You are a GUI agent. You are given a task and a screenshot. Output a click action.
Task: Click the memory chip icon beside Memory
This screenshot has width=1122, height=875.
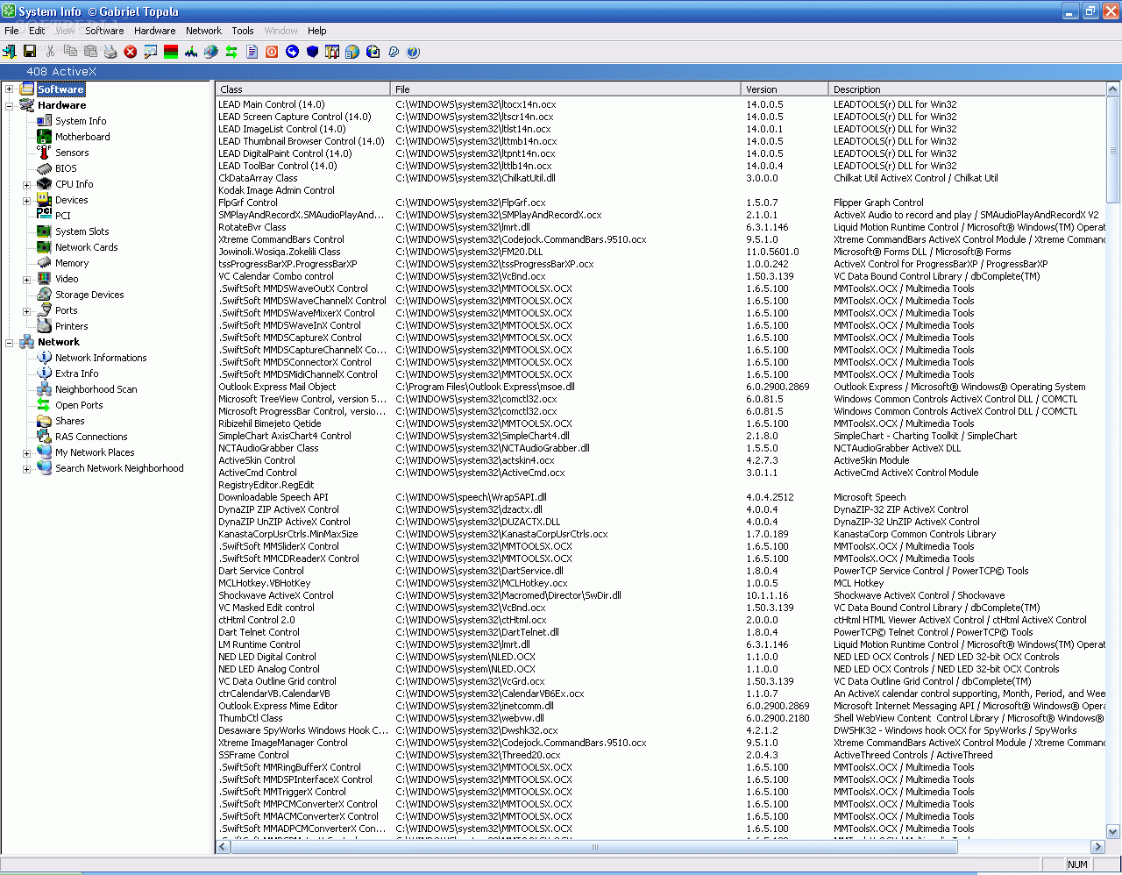(x=44, y=263)
